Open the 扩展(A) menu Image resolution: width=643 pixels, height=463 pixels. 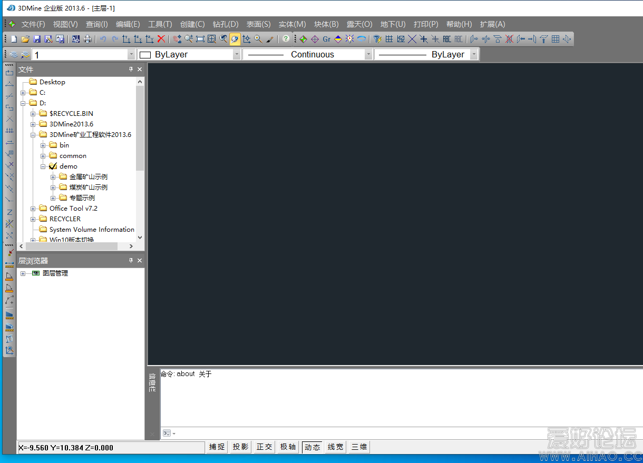point(492,24)
